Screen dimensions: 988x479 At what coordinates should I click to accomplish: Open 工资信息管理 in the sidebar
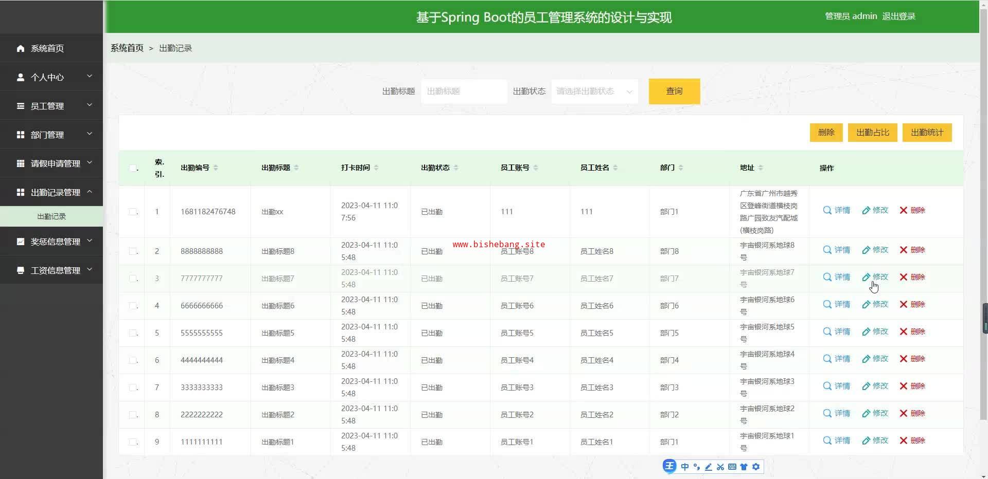pos(51,270)
